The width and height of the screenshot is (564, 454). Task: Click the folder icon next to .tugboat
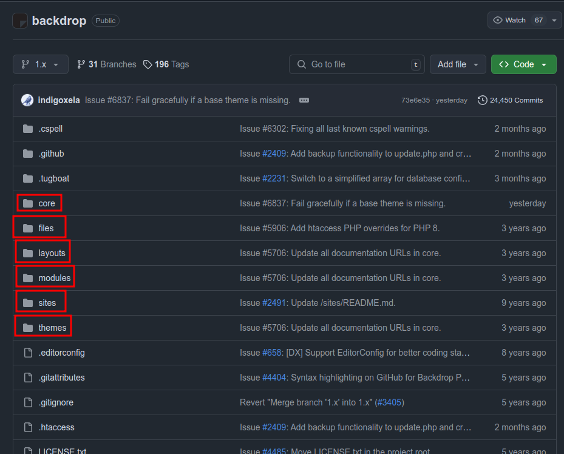click(27, 178)
